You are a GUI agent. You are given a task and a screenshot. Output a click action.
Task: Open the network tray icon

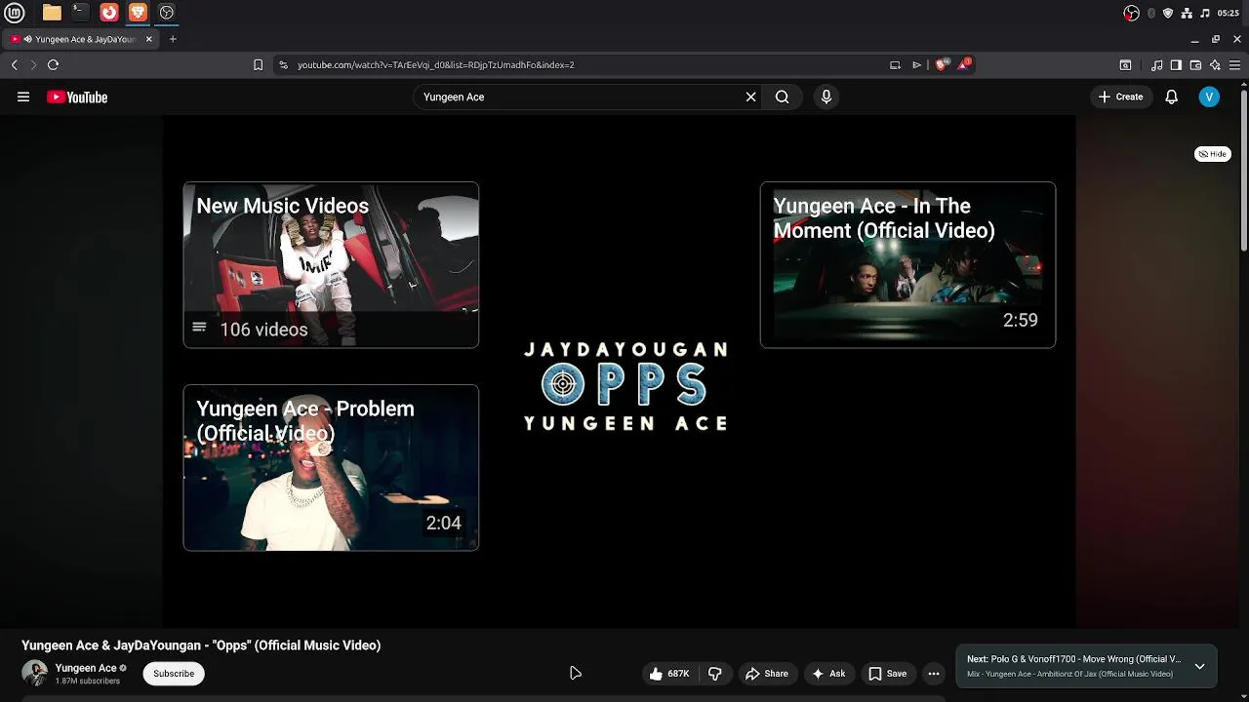1187,13
